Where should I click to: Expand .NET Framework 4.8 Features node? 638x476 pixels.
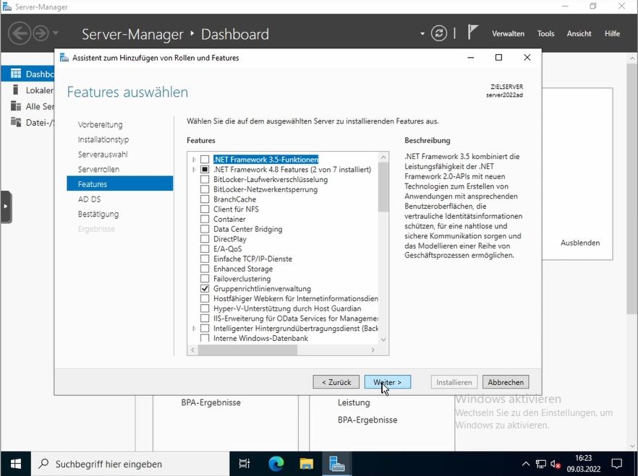(x=194, y=169)
